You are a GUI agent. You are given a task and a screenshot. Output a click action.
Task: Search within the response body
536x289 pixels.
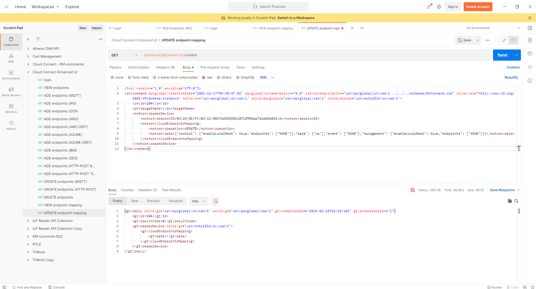(x=516, y=201)
